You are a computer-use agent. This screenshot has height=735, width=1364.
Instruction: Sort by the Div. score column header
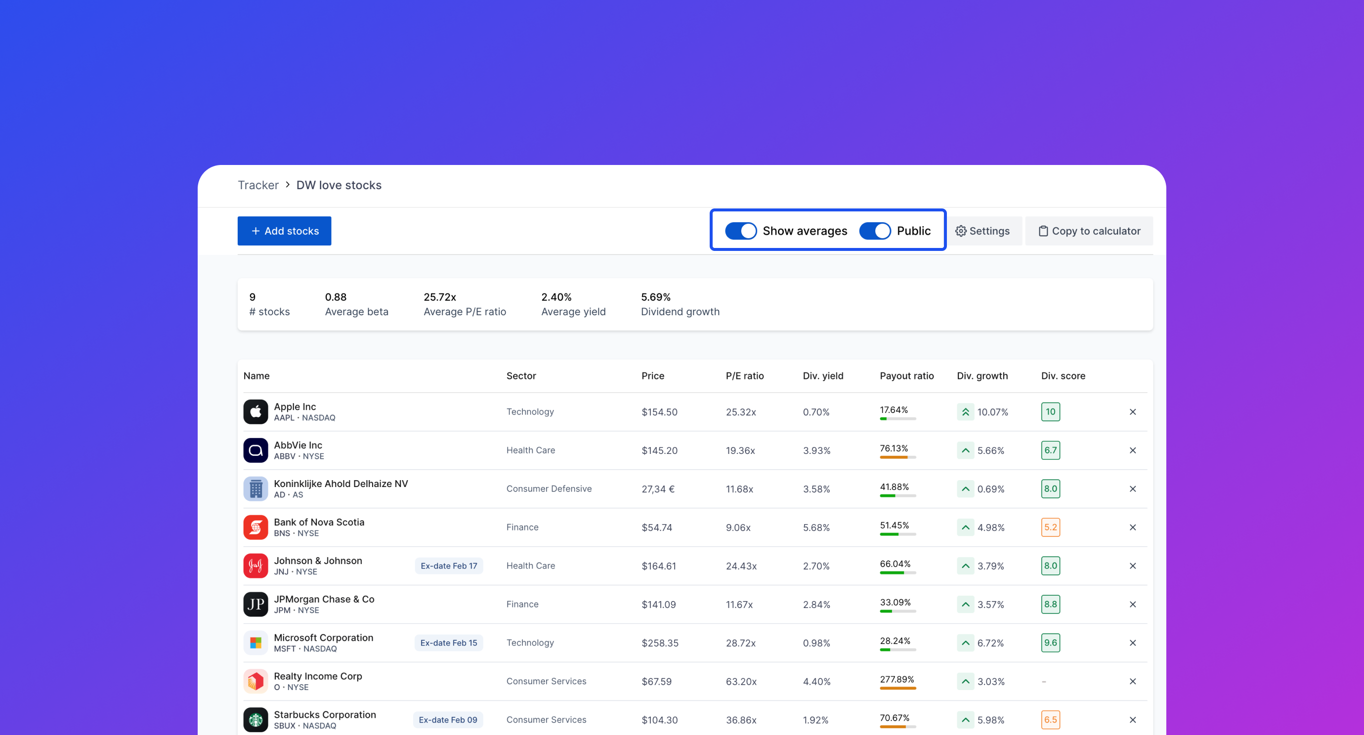pyautogui.click(x=1063, y=376)
